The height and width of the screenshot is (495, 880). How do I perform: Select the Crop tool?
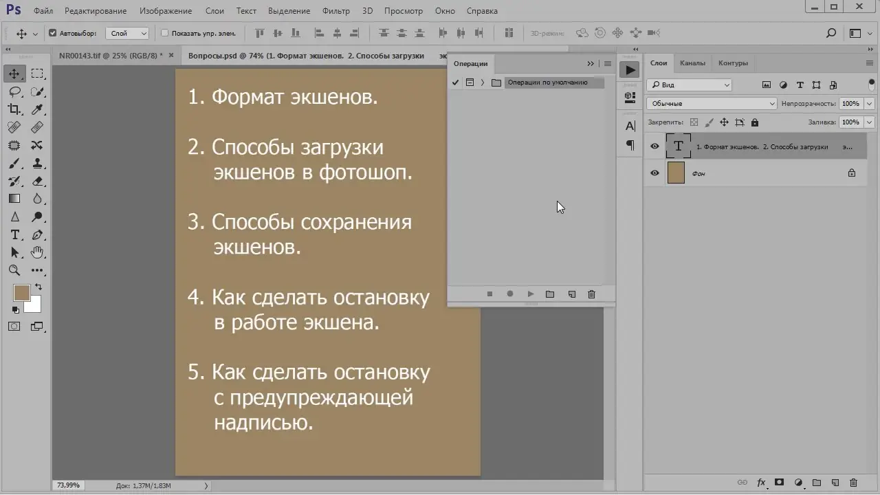click(x=14, y=109)
